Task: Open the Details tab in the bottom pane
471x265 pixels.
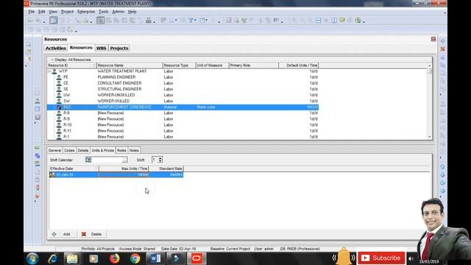Action: 83,150
